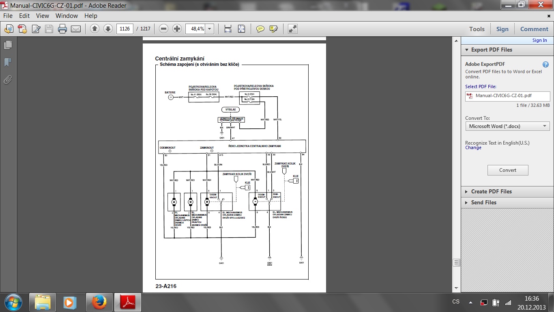Screen dimensions: 554x312
Task: Switch to the Comment pane tab
Action: click(534, 29)
